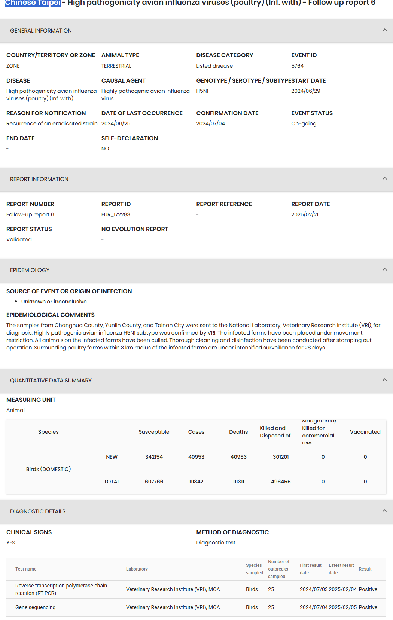Click total cases count '111342'

point(196,482)
